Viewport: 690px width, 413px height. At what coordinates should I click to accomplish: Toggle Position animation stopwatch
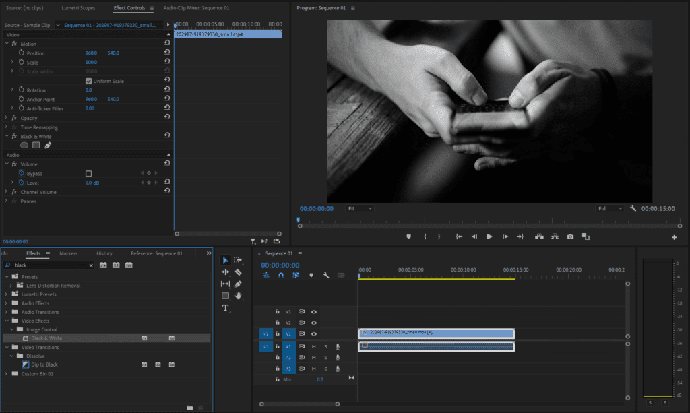tap(21, 53)
